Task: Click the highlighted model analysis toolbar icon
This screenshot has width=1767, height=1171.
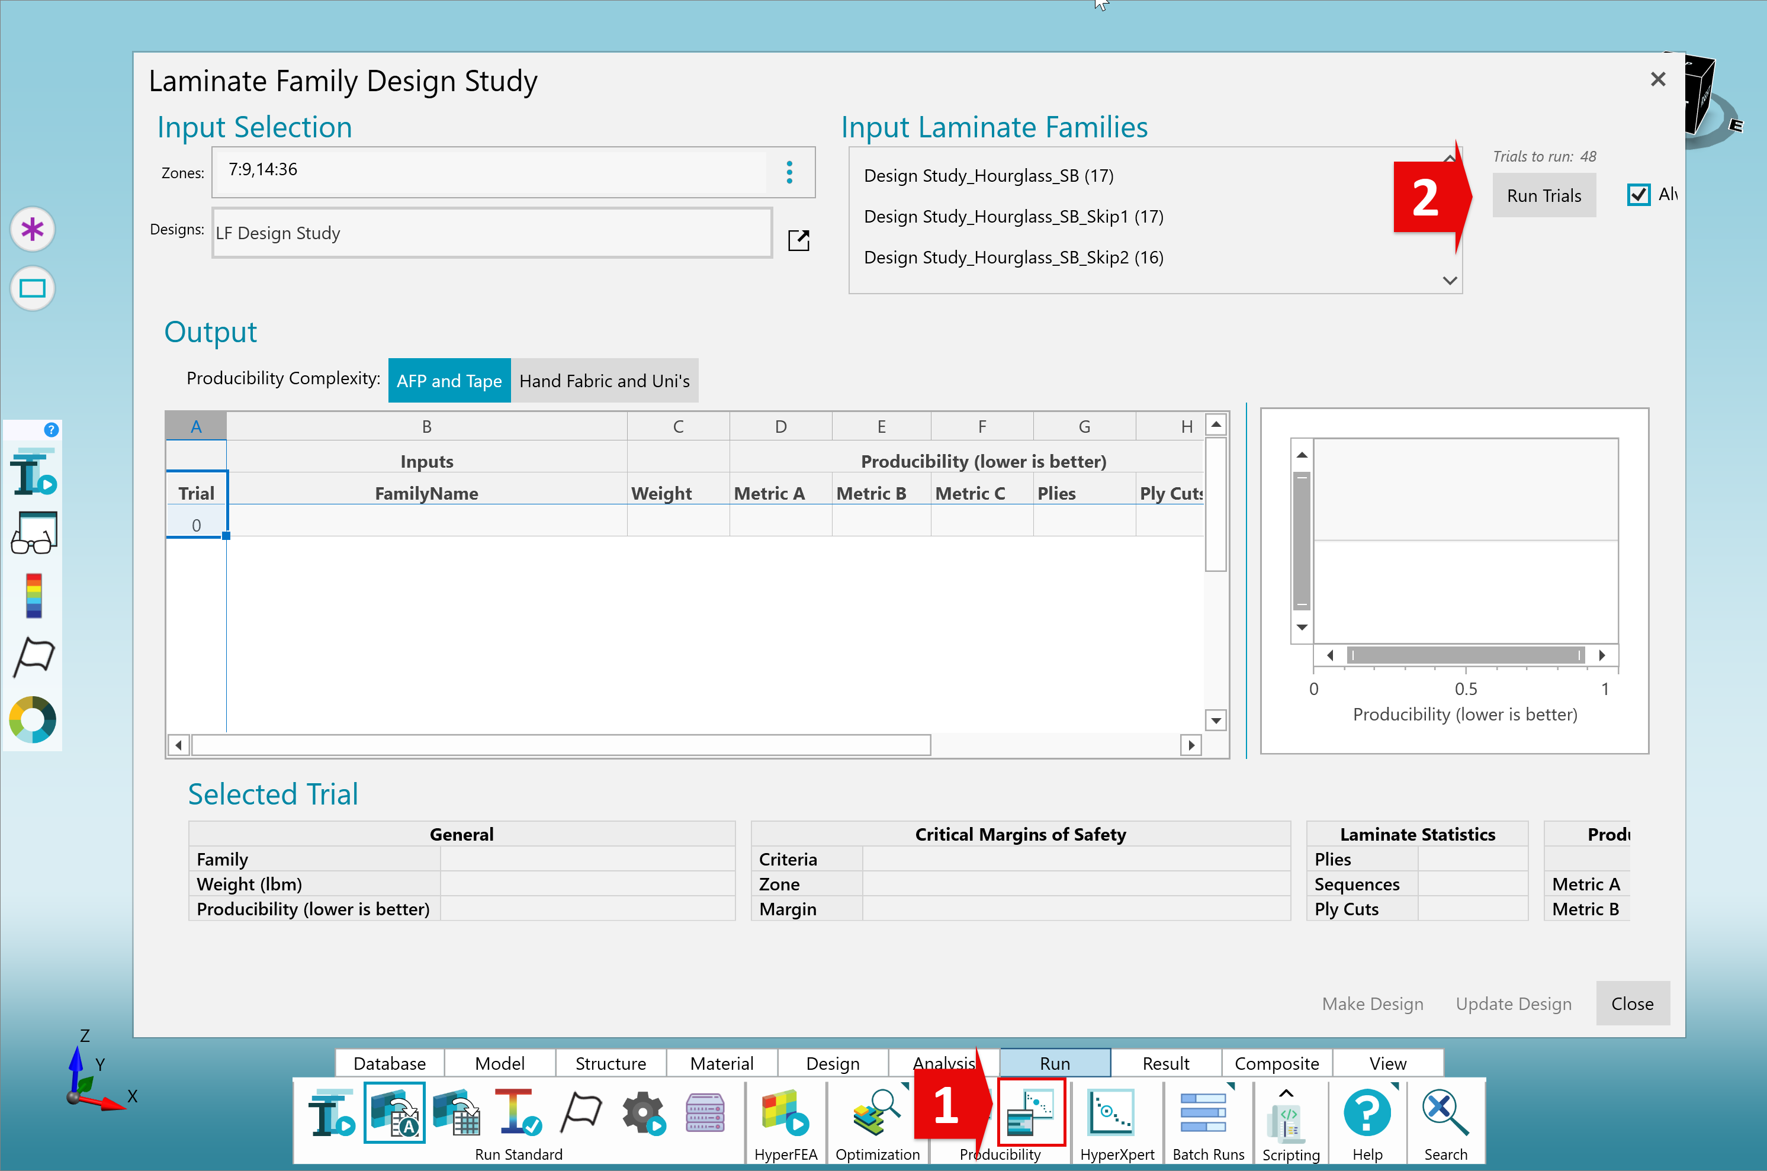Action: pyautogui.click(x=394, y=1113)
